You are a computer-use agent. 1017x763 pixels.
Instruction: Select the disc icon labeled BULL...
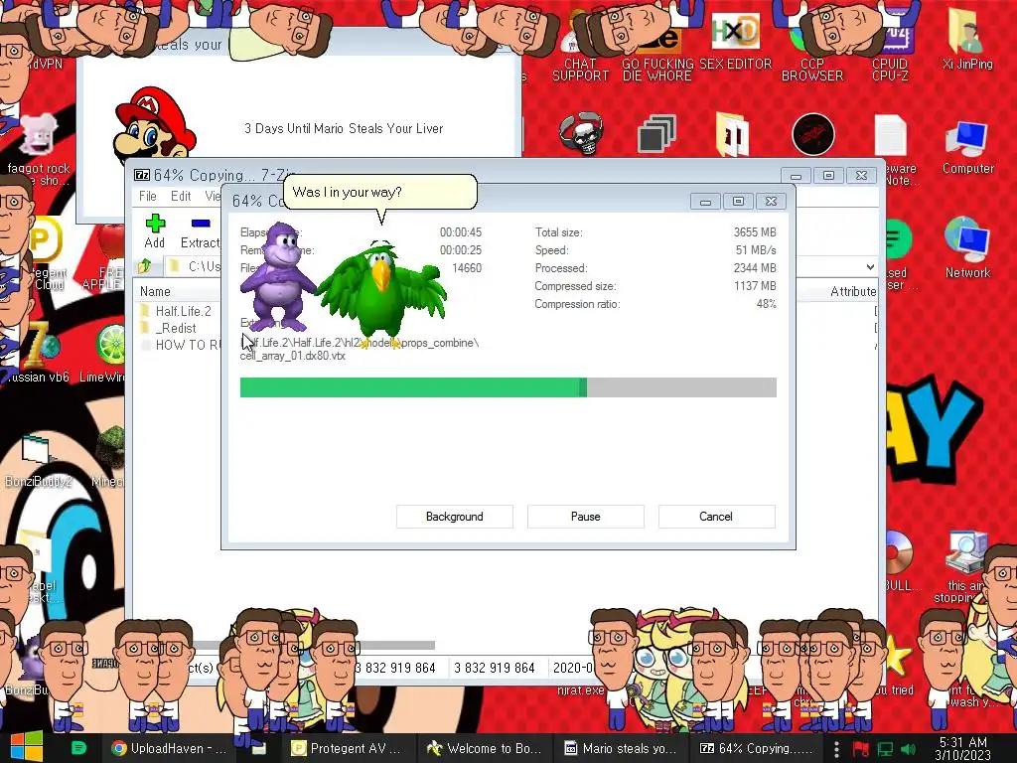point(900,562)
